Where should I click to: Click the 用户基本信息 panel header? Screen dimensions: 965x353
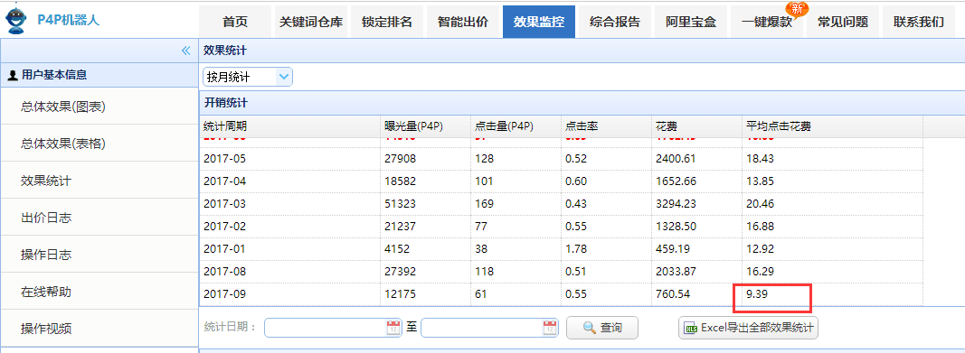tap(99, 76)
